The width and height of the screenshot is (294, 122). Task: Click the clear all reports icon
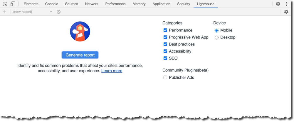tap(59, 12)
